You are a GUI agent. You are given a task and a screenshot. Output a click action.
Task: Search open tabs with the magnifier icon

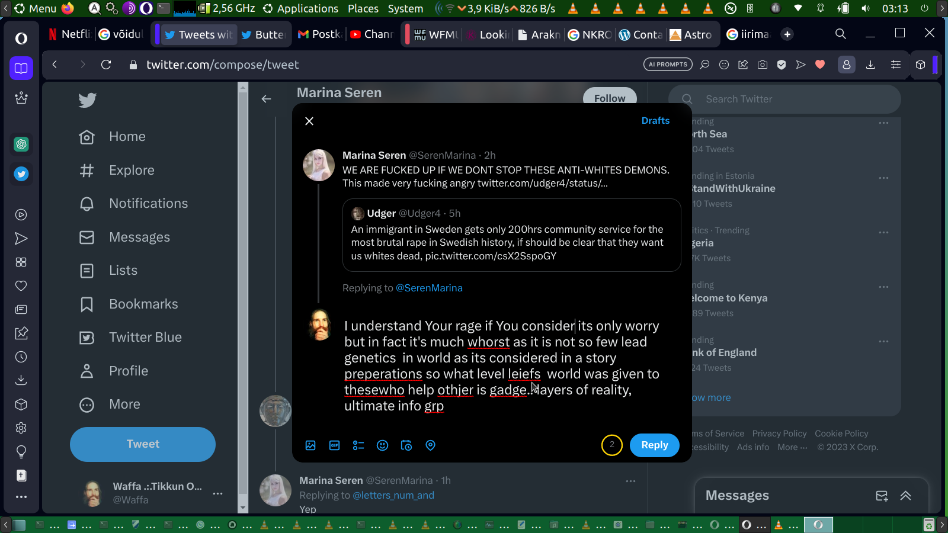[841, 34]
